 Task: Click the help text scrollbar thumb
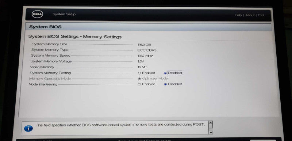211,126
